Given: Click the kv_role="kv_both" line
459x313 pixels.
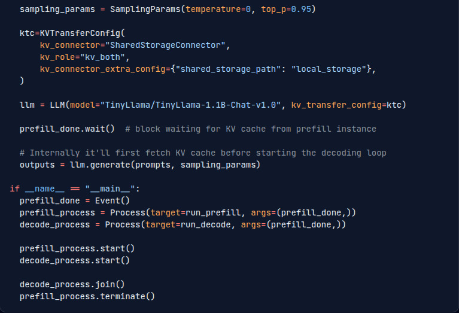Looking at the screenshot, I should pos(84,57).
